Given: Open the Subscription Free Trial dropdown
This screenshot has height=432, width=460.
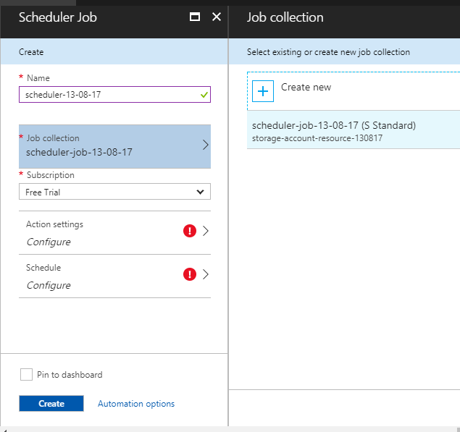Looking at the screenshot, I should pyautogui.click(x=114, y=192).
